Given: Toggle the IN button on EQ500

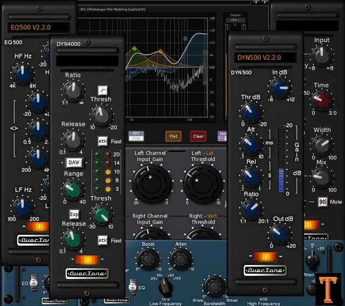Looking at the screenshot, I should [x=38, y=226].
